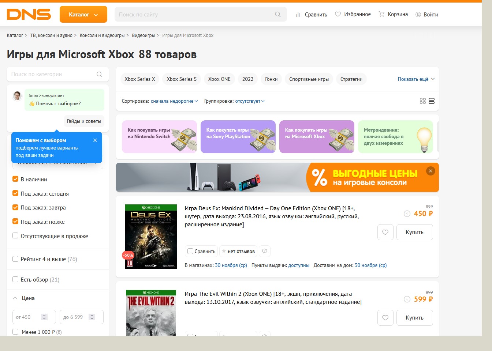Select the Xbox Series S tag

[182, 79]
